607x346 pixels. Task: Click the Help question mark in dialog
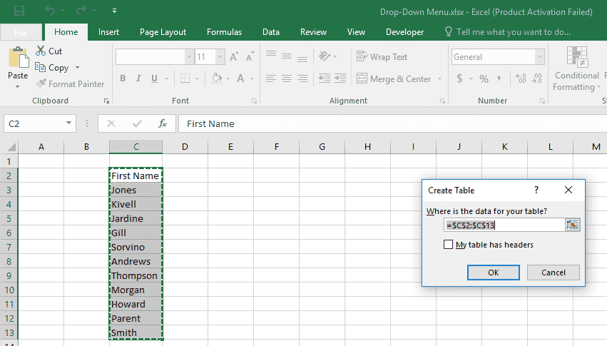coord(536,190)
